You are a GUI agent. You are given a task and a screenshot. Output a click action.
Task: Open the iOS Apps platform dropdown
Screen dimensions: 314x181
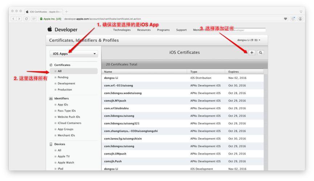click(74, 54)
